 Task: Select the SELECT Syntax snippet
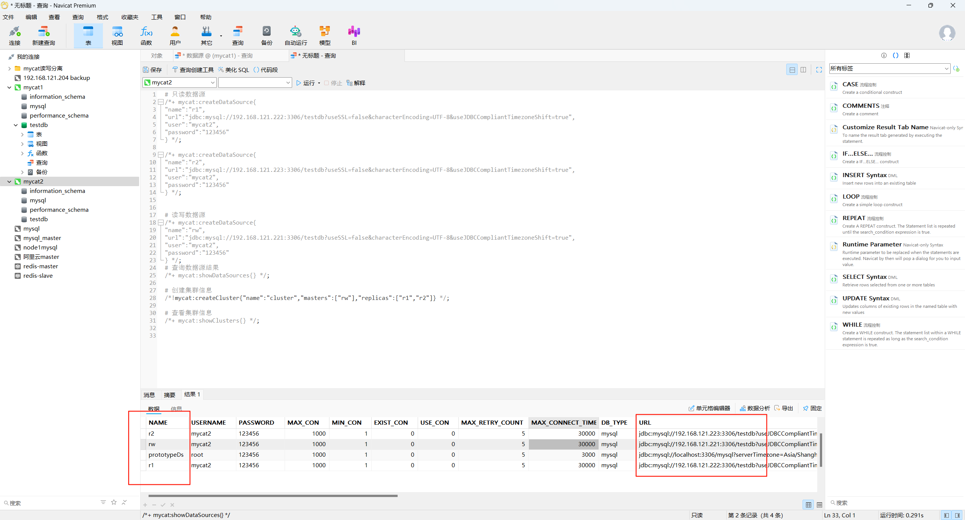[x=896, y=280]
